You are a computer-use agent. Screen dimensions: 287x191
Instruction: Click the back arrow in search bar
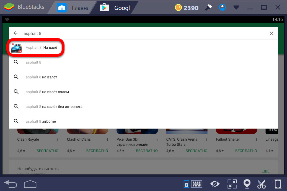[x=16, y=33]
